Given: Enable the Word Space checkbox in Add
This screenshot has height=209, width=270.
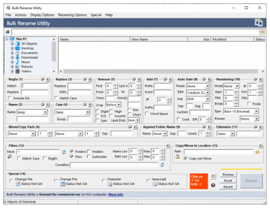Looking at the screenshot, I should tap(147, 114).
